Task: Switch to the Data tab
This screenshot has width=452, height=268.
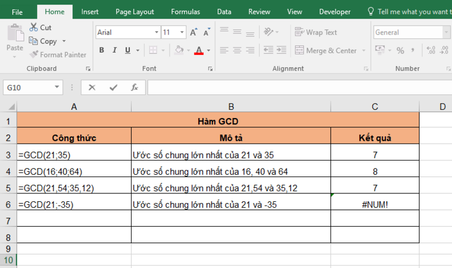Action: (224, 12)
